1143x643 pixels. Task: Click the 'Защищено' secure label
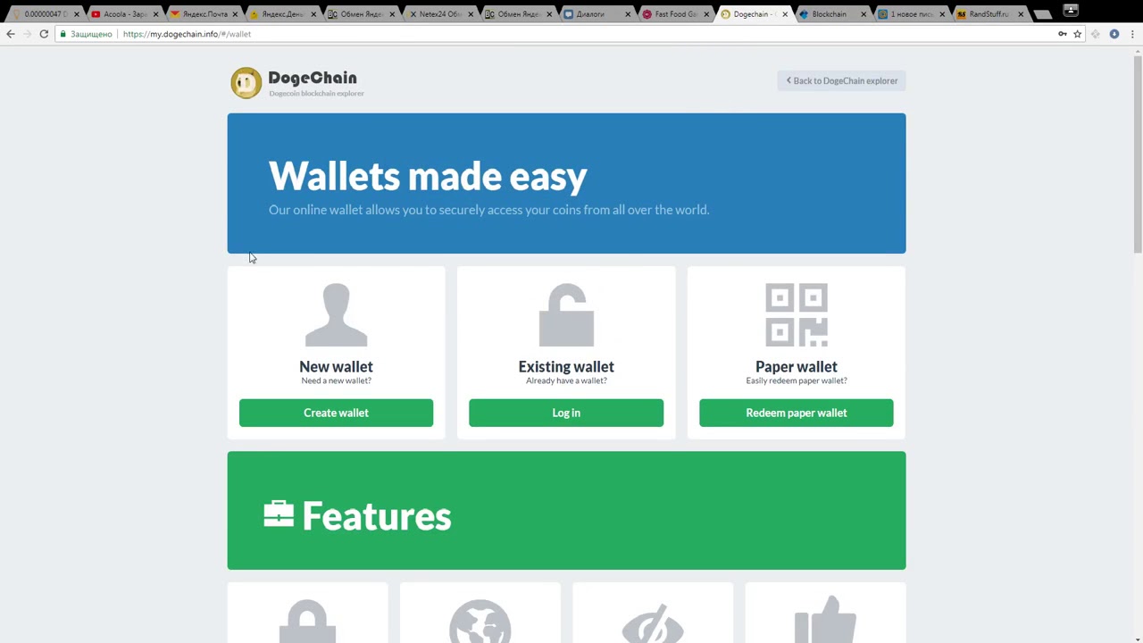pyautogui.click(x=91, y=34)
